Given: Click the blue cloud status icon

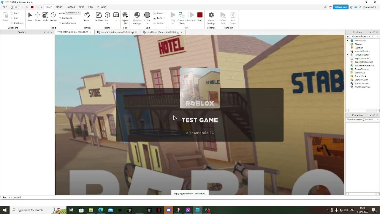Looking at the screenshot, I should (356, 7).
